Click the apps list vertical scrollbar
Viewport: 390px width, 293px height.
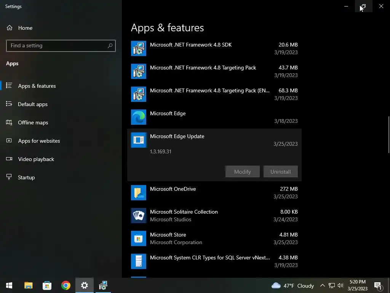click(389, 135)
